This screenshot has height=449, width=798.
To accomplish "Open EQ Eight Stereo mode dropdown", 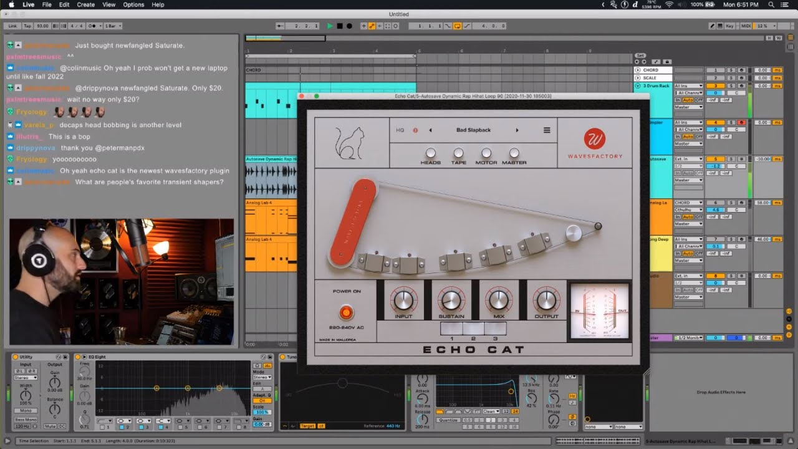I will click(262, 377).
